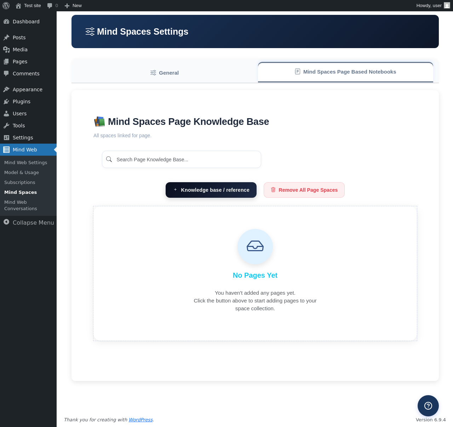The height and width of the screenshot is (427, 453).
Task: Click the Pages icon in sidebar
Action: (x=6, y=62)
